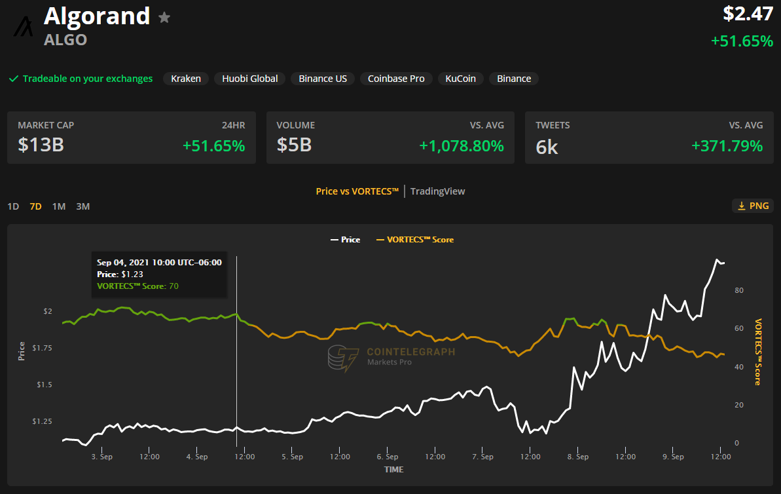Click the Tweets stat card
This screenshot has width=781, height=494.
click(649, 138)
